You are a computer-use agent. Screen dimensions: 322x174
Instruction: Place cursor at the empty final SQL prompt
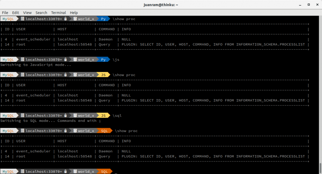(x=116, y=171)
